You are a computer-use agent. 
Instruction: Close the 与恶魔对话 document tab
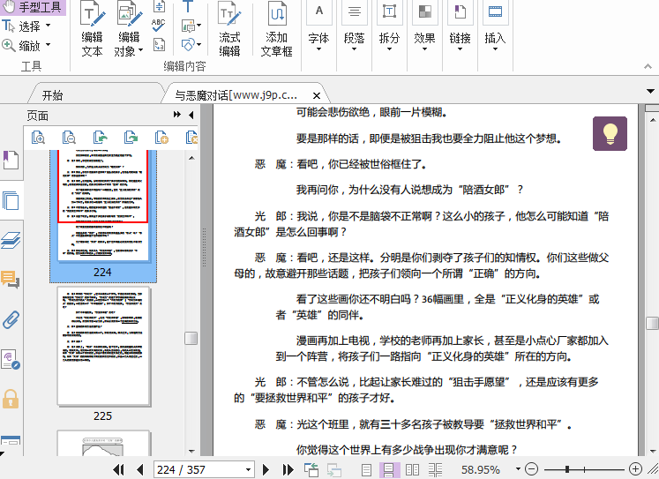pos(317,96)
